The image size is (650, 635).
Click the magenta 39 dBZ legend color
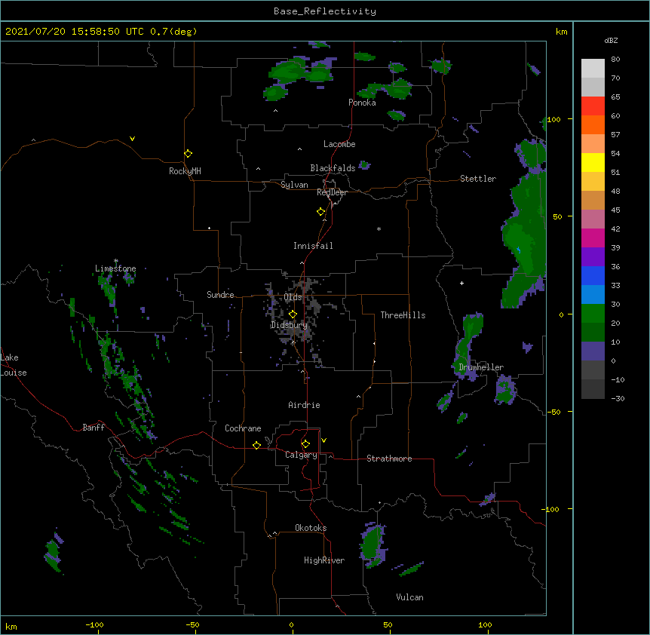pyautogui.click(x=593, y=238)
